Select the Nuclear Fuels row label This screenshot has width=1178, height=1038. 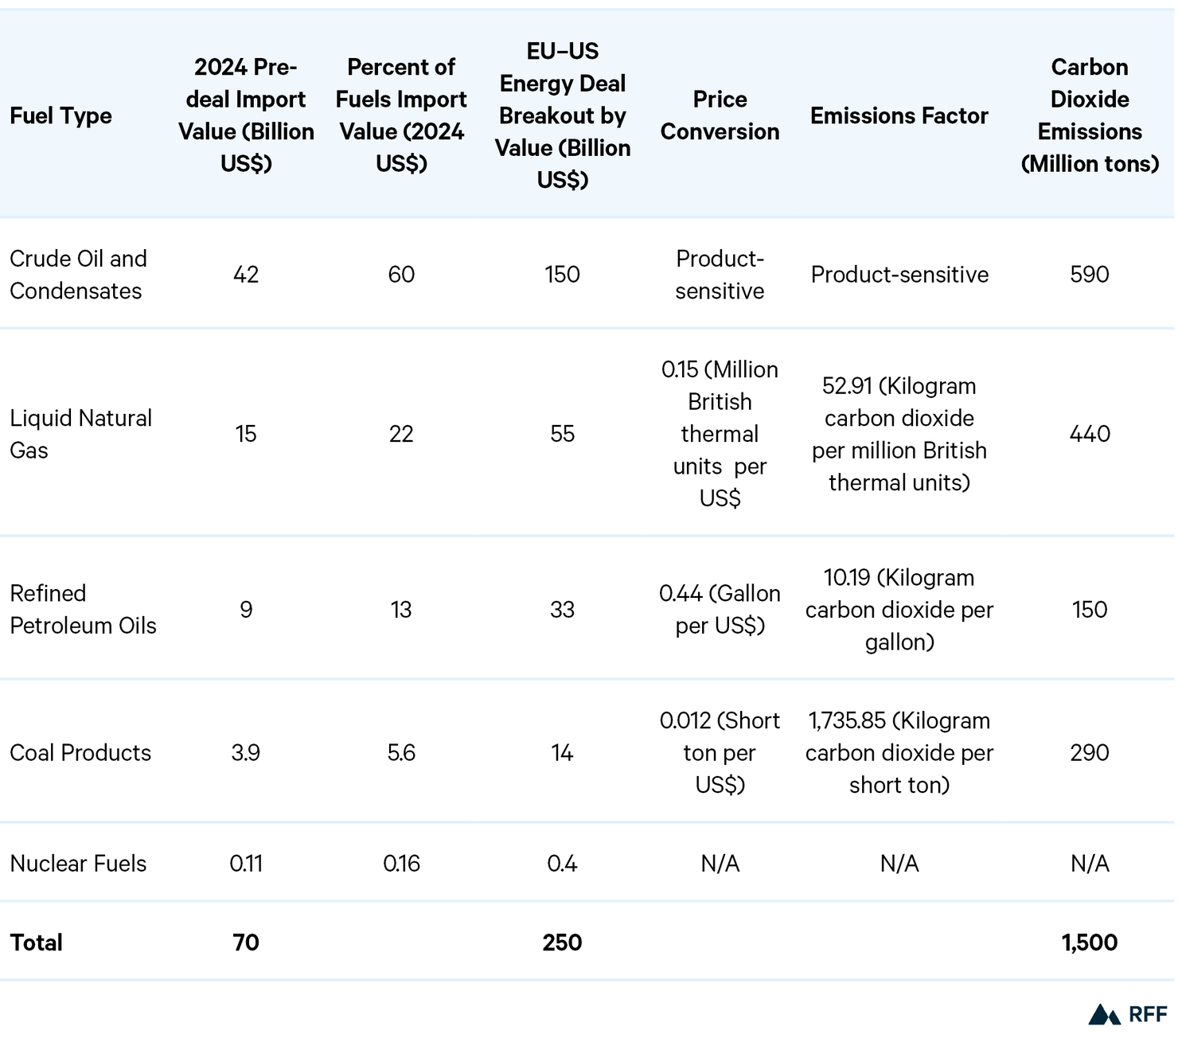tap(78, 863)
